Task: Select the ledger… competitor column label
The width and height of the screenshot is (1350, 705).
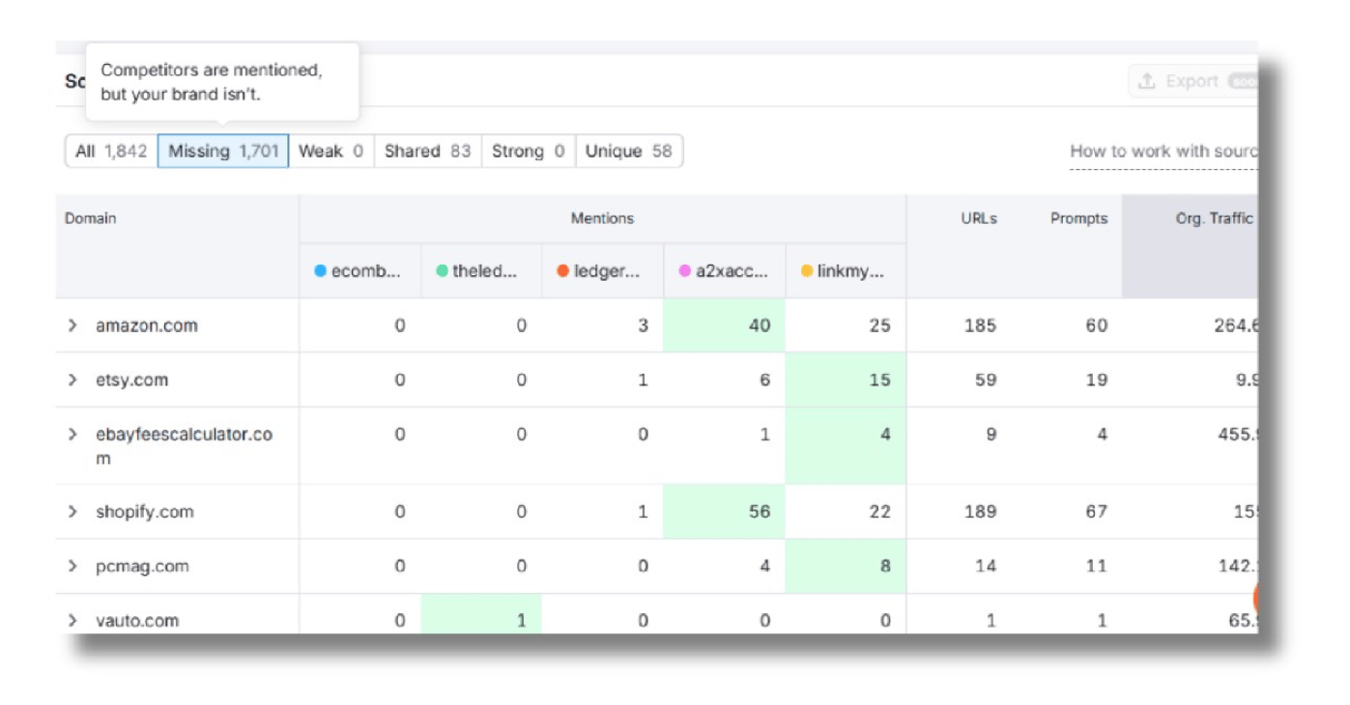Action: pyautogui.click(x=607, y=271)
